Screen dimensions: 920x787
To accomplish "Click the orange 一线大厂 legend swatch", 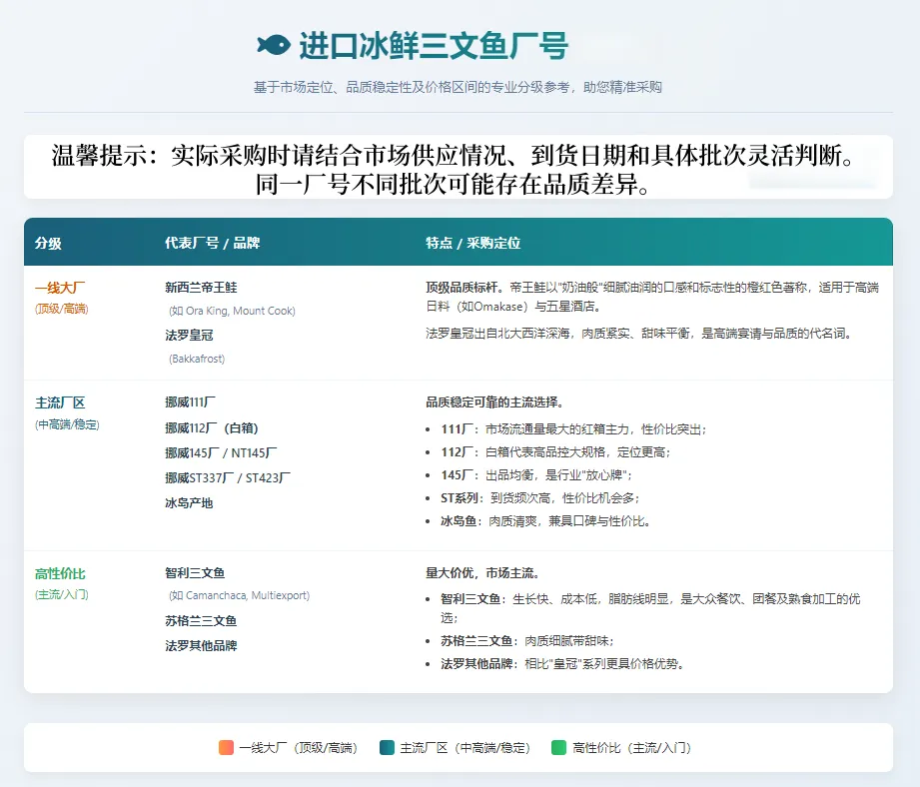I will 226,748.
